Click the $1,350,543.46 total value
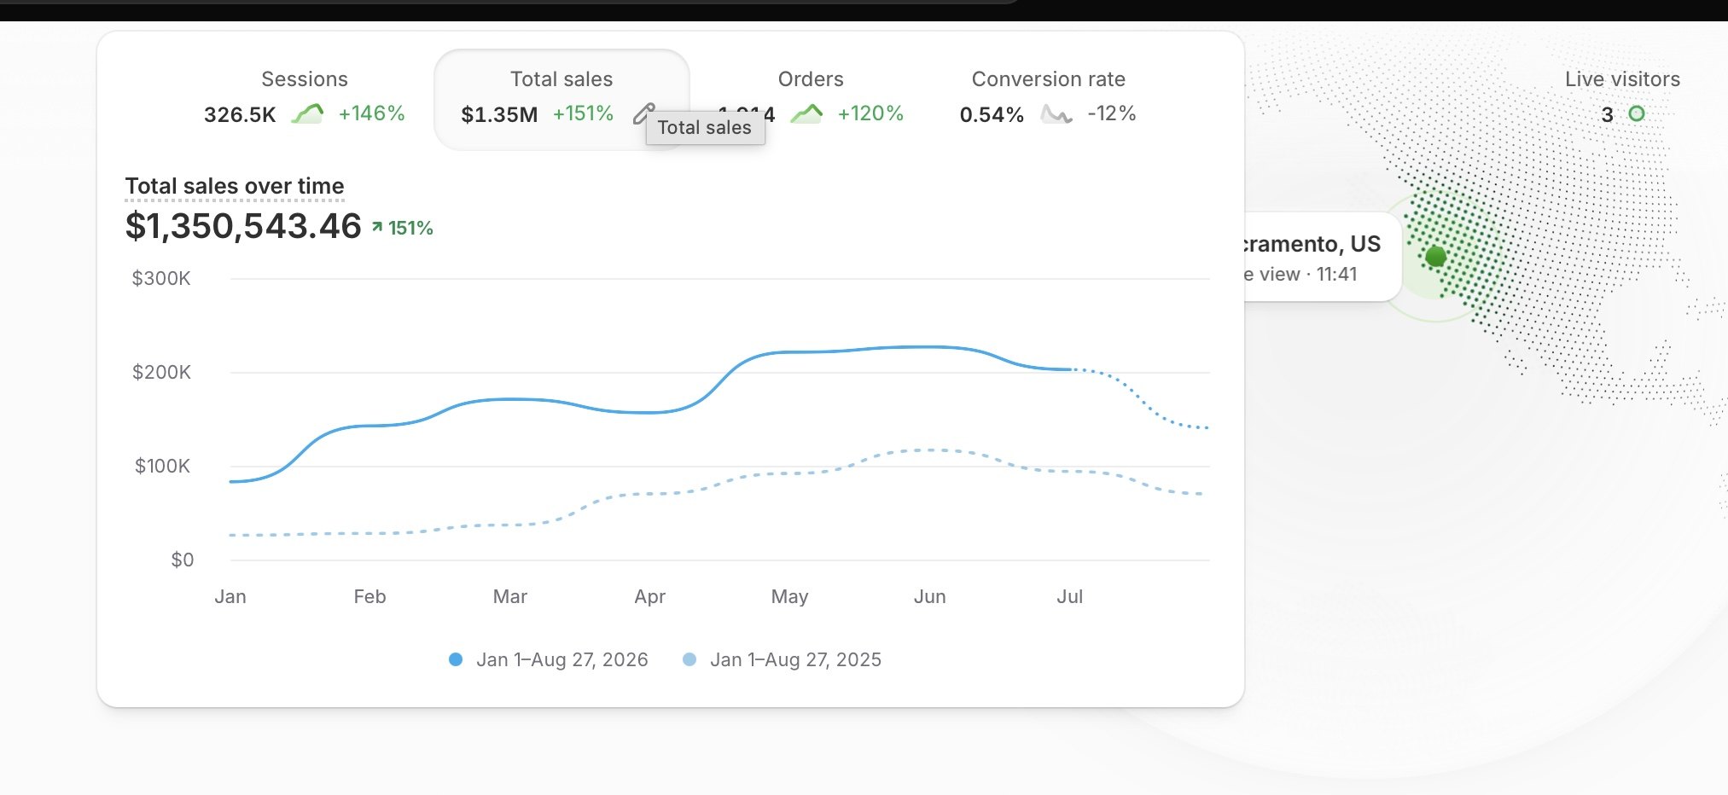 tap(243, 226)
